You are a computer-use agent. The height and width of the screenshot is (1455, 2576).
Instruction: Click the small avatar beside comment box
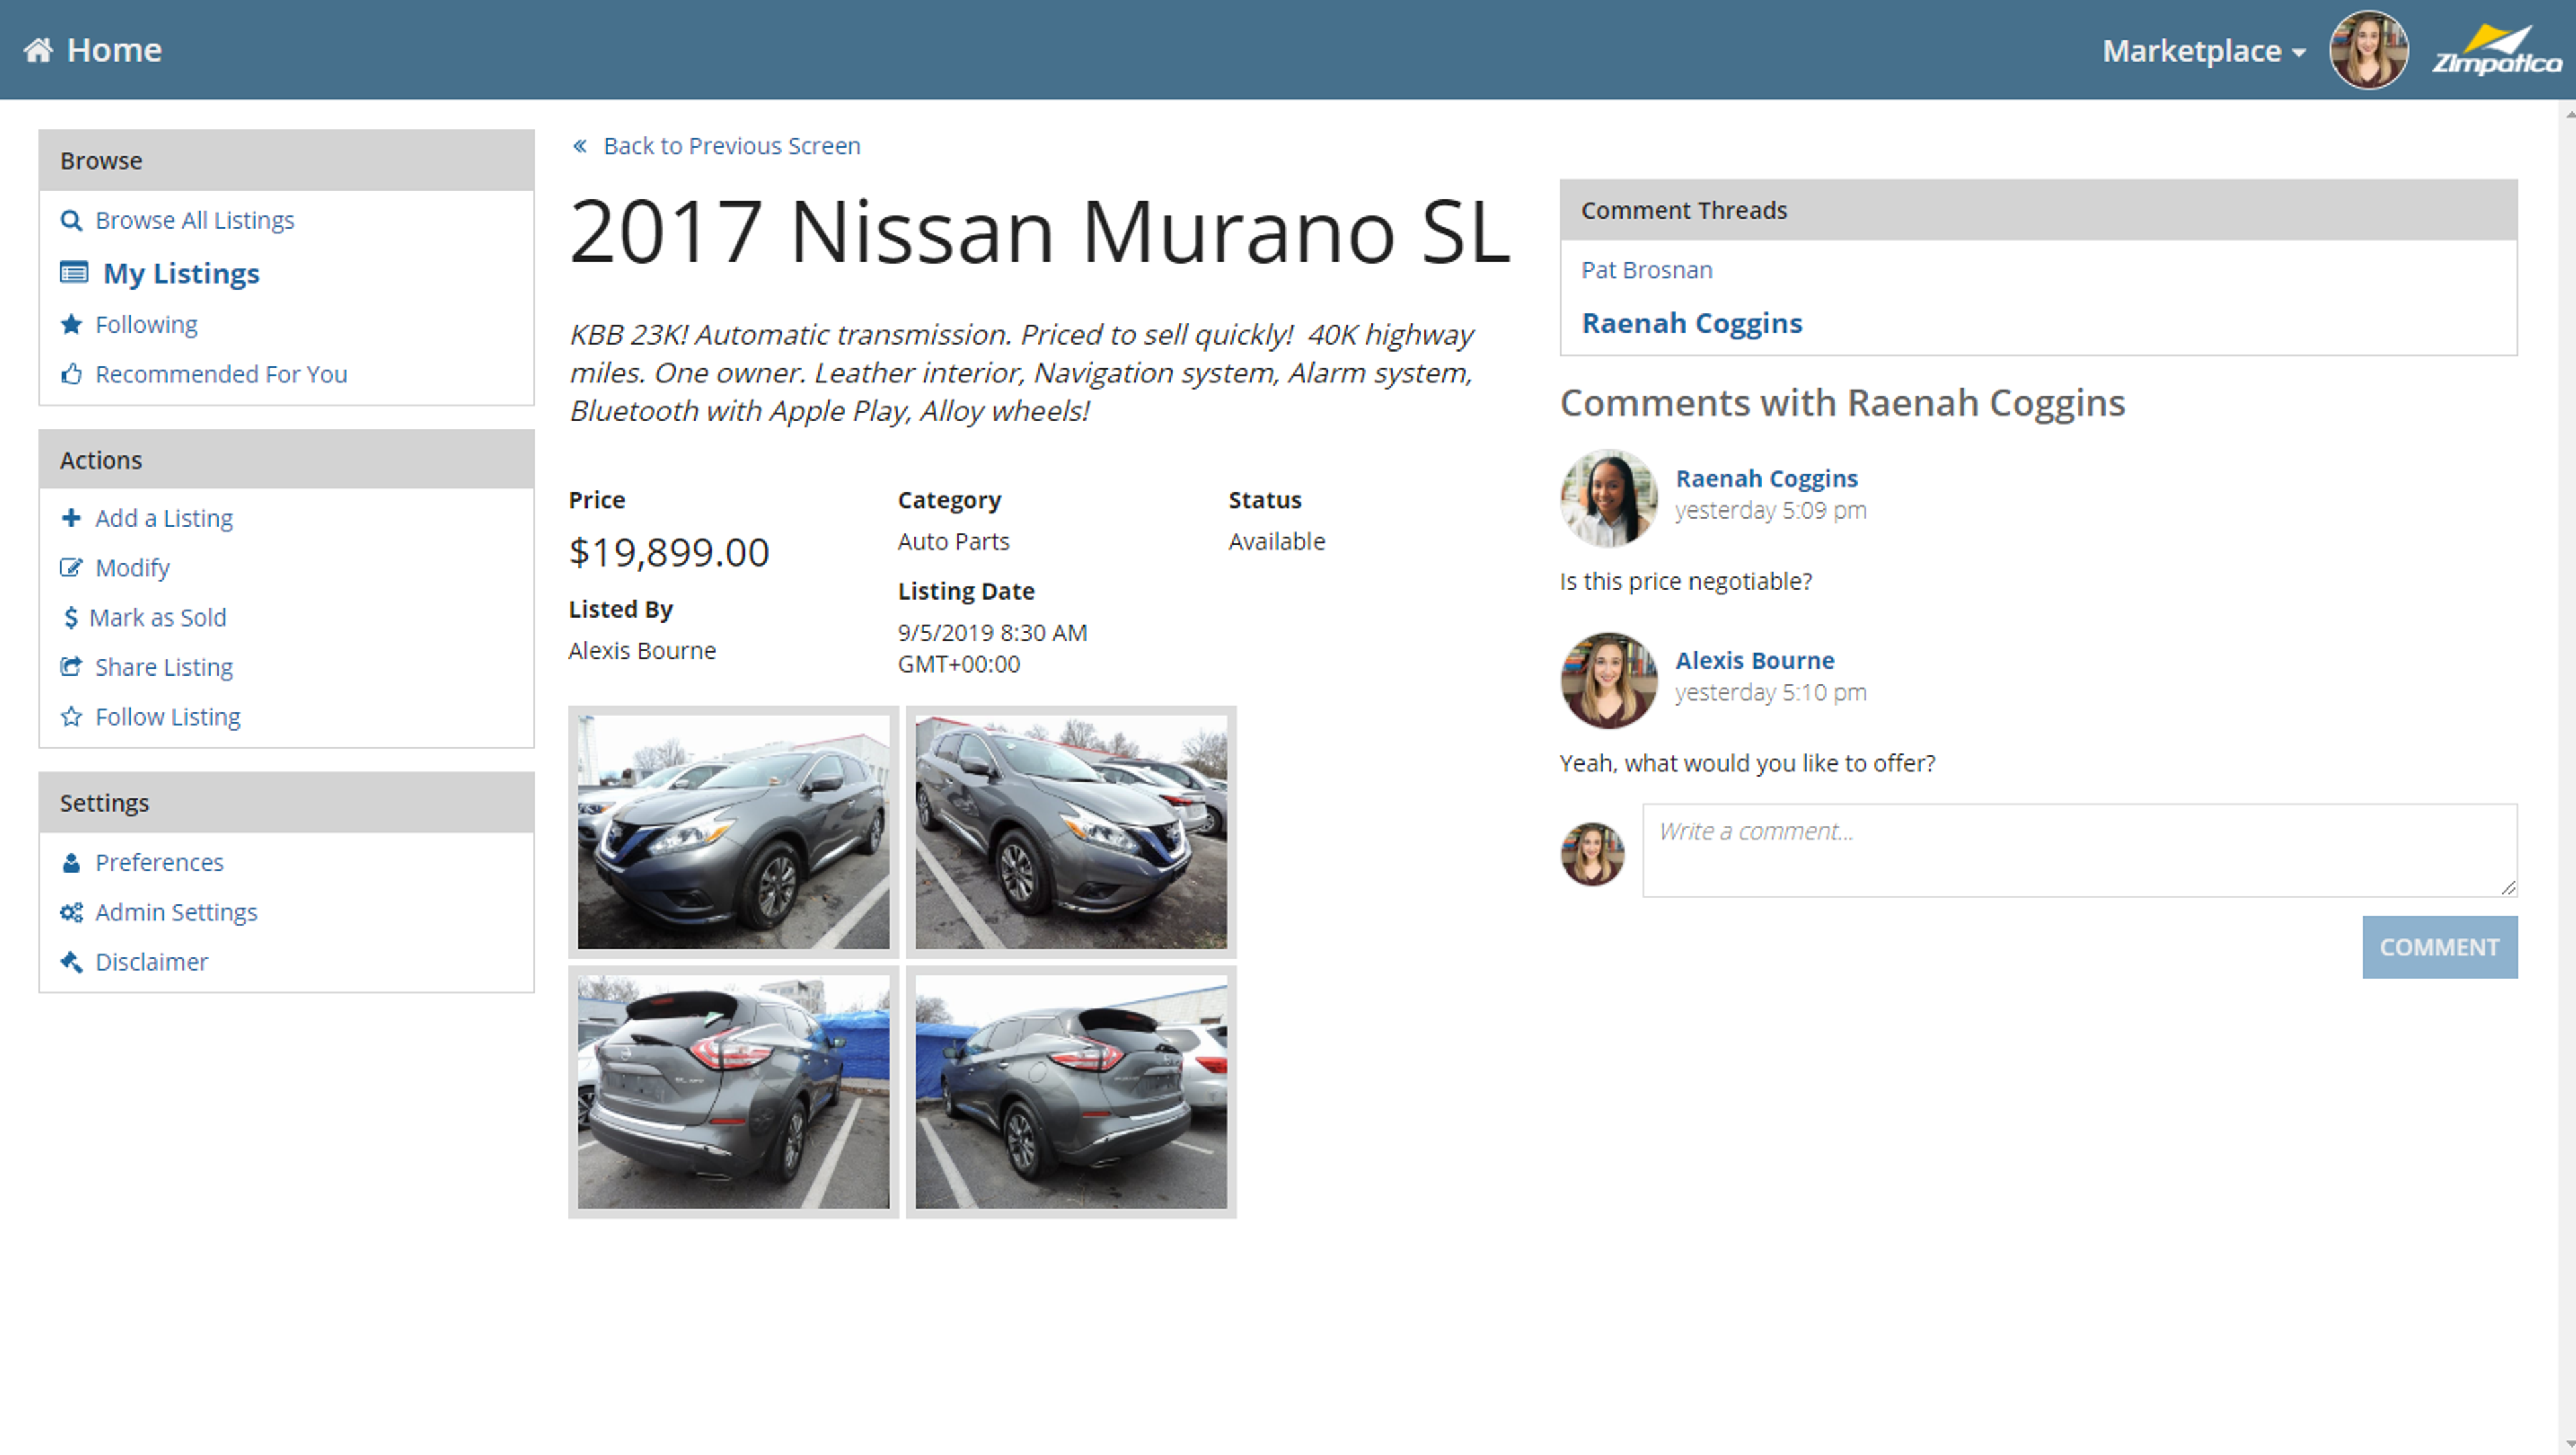click(1592, 854)
